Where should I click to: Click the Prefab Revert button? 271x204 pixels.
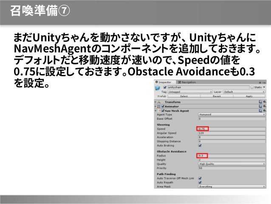[x=217, y=96]
